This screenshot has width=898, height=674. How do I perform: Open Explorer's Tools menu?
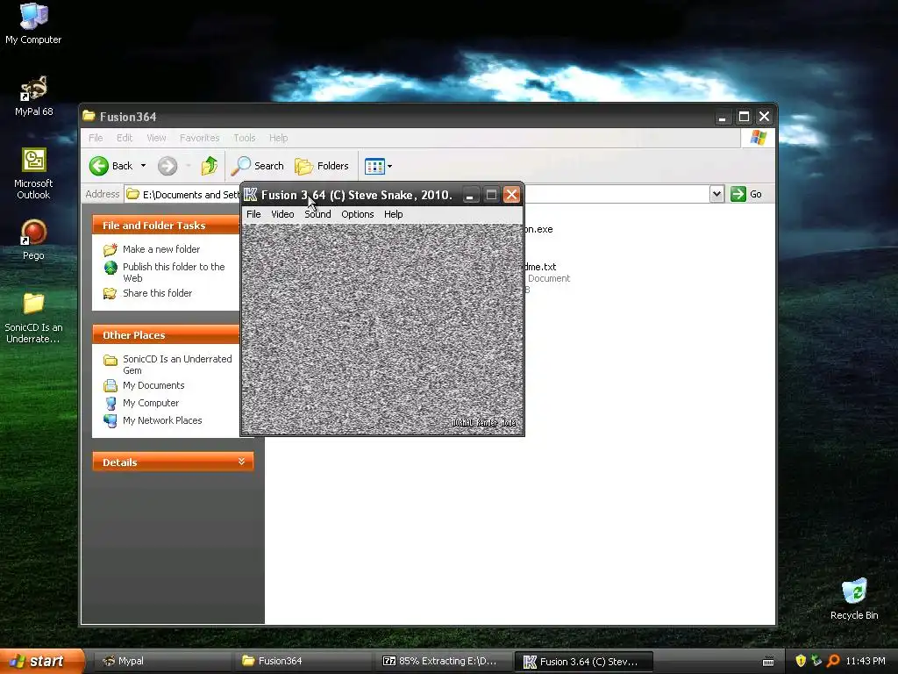click(244, 138)
